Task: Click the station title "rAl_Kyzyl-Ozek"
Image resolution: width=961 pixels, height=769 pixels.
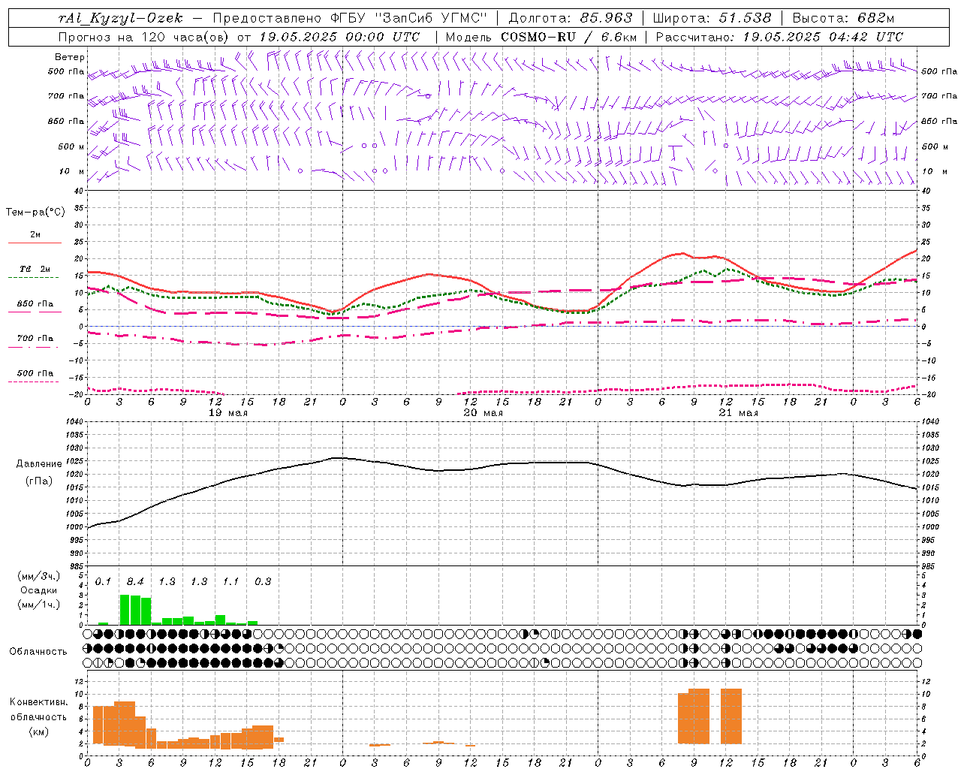Action: (120, 18)
